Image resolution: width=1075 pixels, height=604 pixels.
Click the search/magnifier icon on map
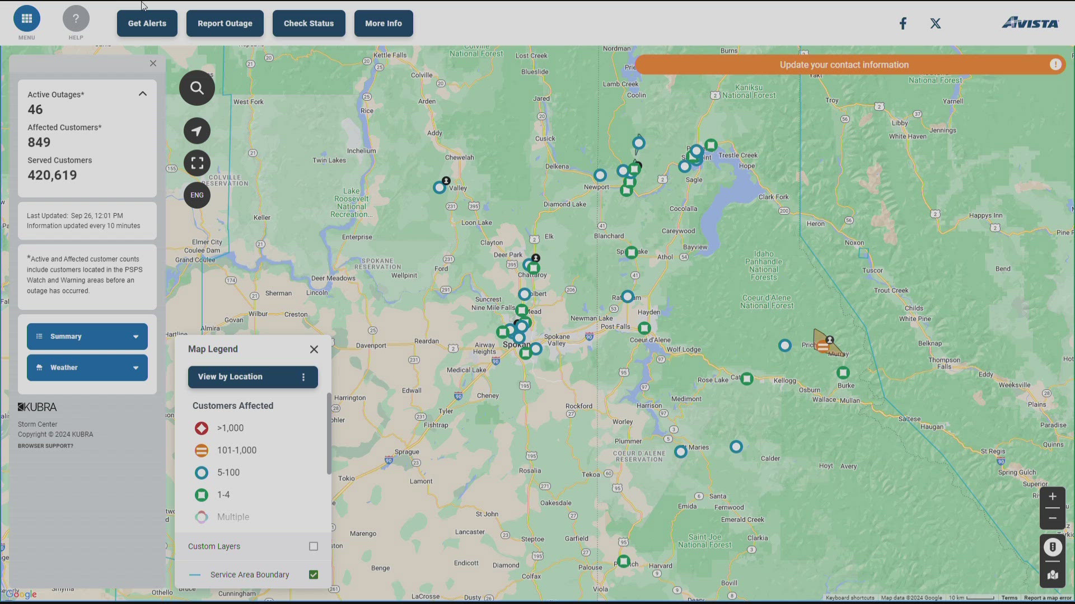pyautogui.click(x=197, y=88)
